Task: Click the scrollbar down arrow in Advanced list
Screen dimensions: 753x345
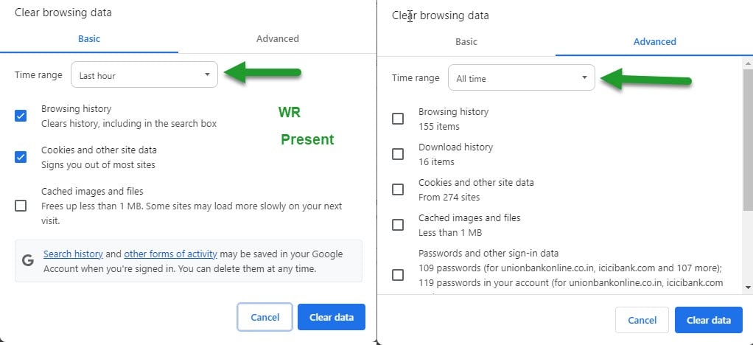Action: point(748,286)
